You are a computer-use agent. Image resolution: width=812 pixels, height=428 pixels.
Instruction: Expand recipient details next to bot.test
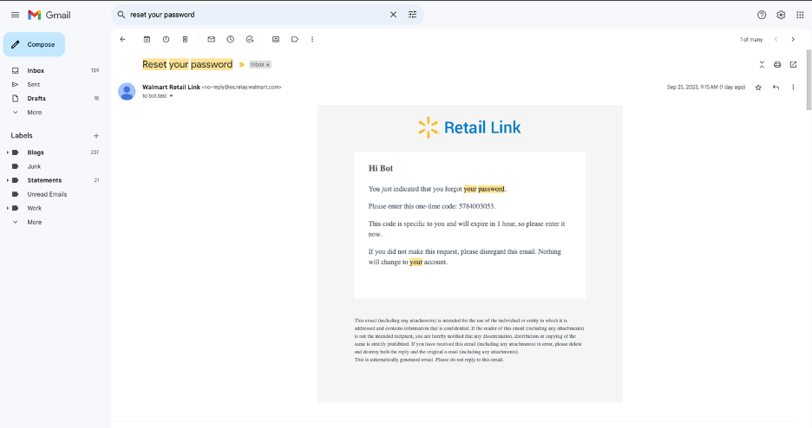(x=171, y=96)
